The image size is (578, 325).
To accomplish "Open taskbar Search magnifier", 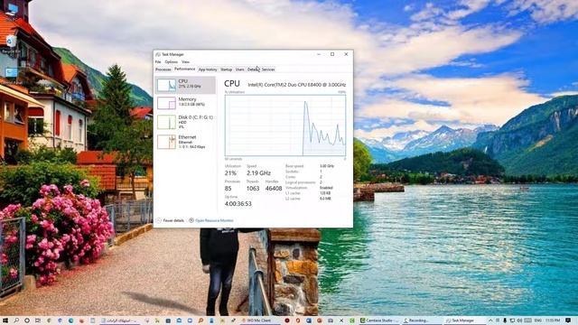I will click(x=16, y=320).
